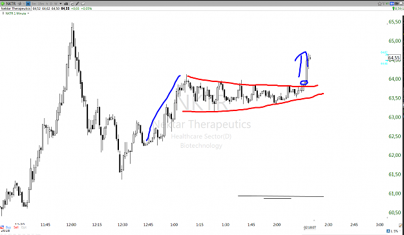404x235 pixels.
Task: Click the chart template icon next to indicators
Action: point(72,4)
